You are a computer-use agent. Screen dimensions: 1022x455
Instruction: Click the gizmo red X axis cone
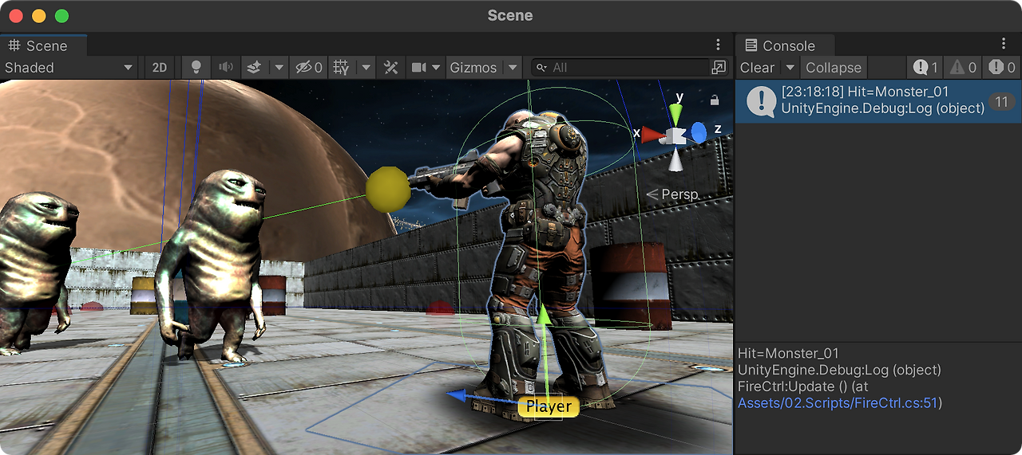653,135
